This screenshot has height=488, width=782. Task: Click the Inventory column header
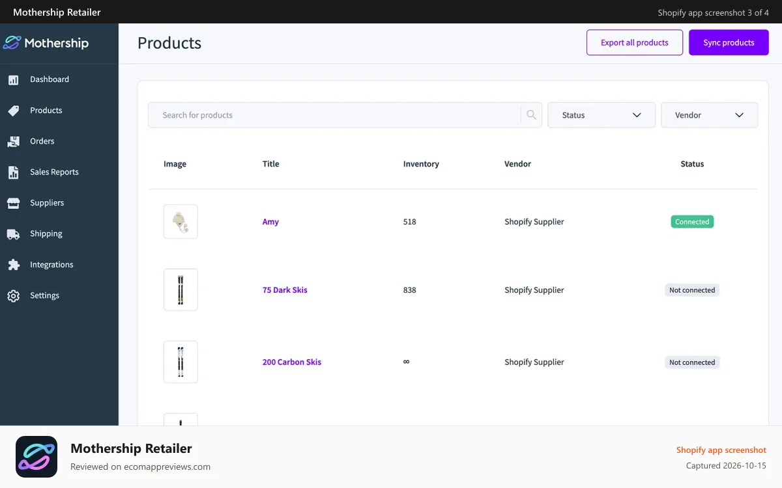coord(421,164)
